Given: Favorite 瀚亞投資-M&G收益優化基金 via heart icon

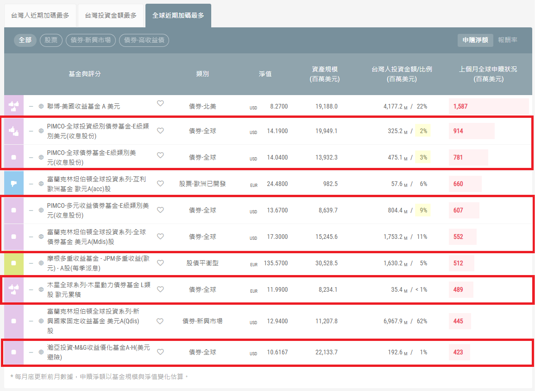Looking at the screenshot, I should [160, 352].
